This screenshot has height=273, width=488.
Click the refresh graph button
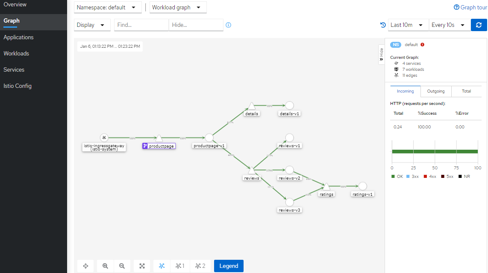point(479,25)
